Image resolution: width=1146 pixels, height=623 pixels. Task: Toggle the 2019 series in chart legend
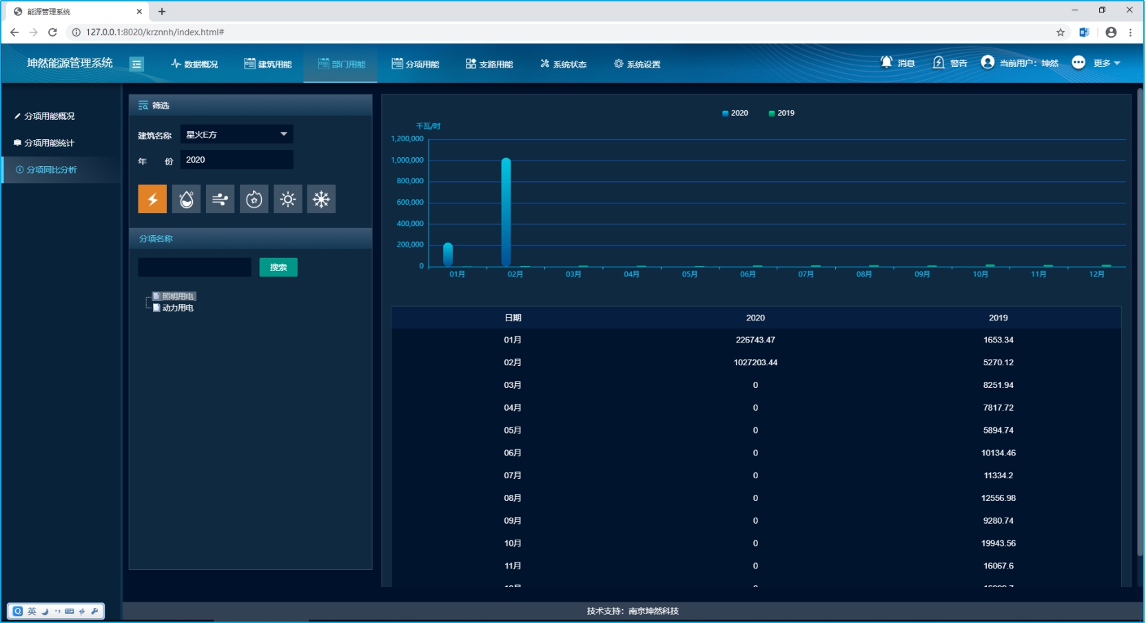(x=781, y=113)
